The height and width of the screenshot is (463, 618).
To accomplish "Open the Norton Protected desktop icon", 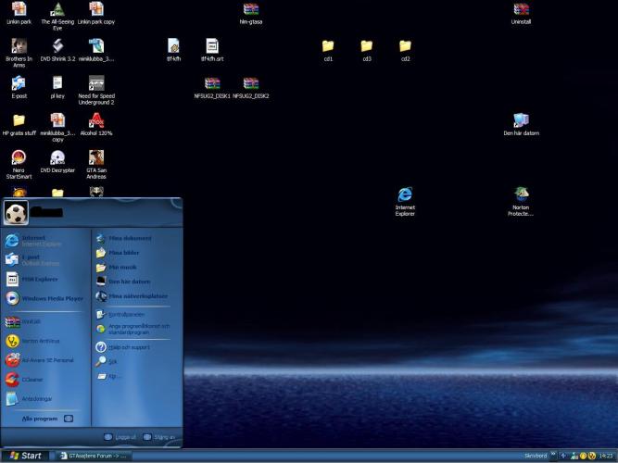I will pos(521,194).
